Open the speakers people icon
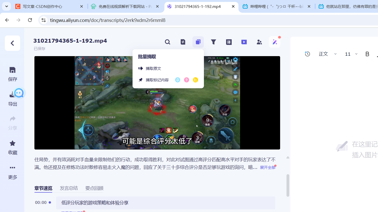Image resolution: width=378 pixels, height=212 pixels. (259, 42)
